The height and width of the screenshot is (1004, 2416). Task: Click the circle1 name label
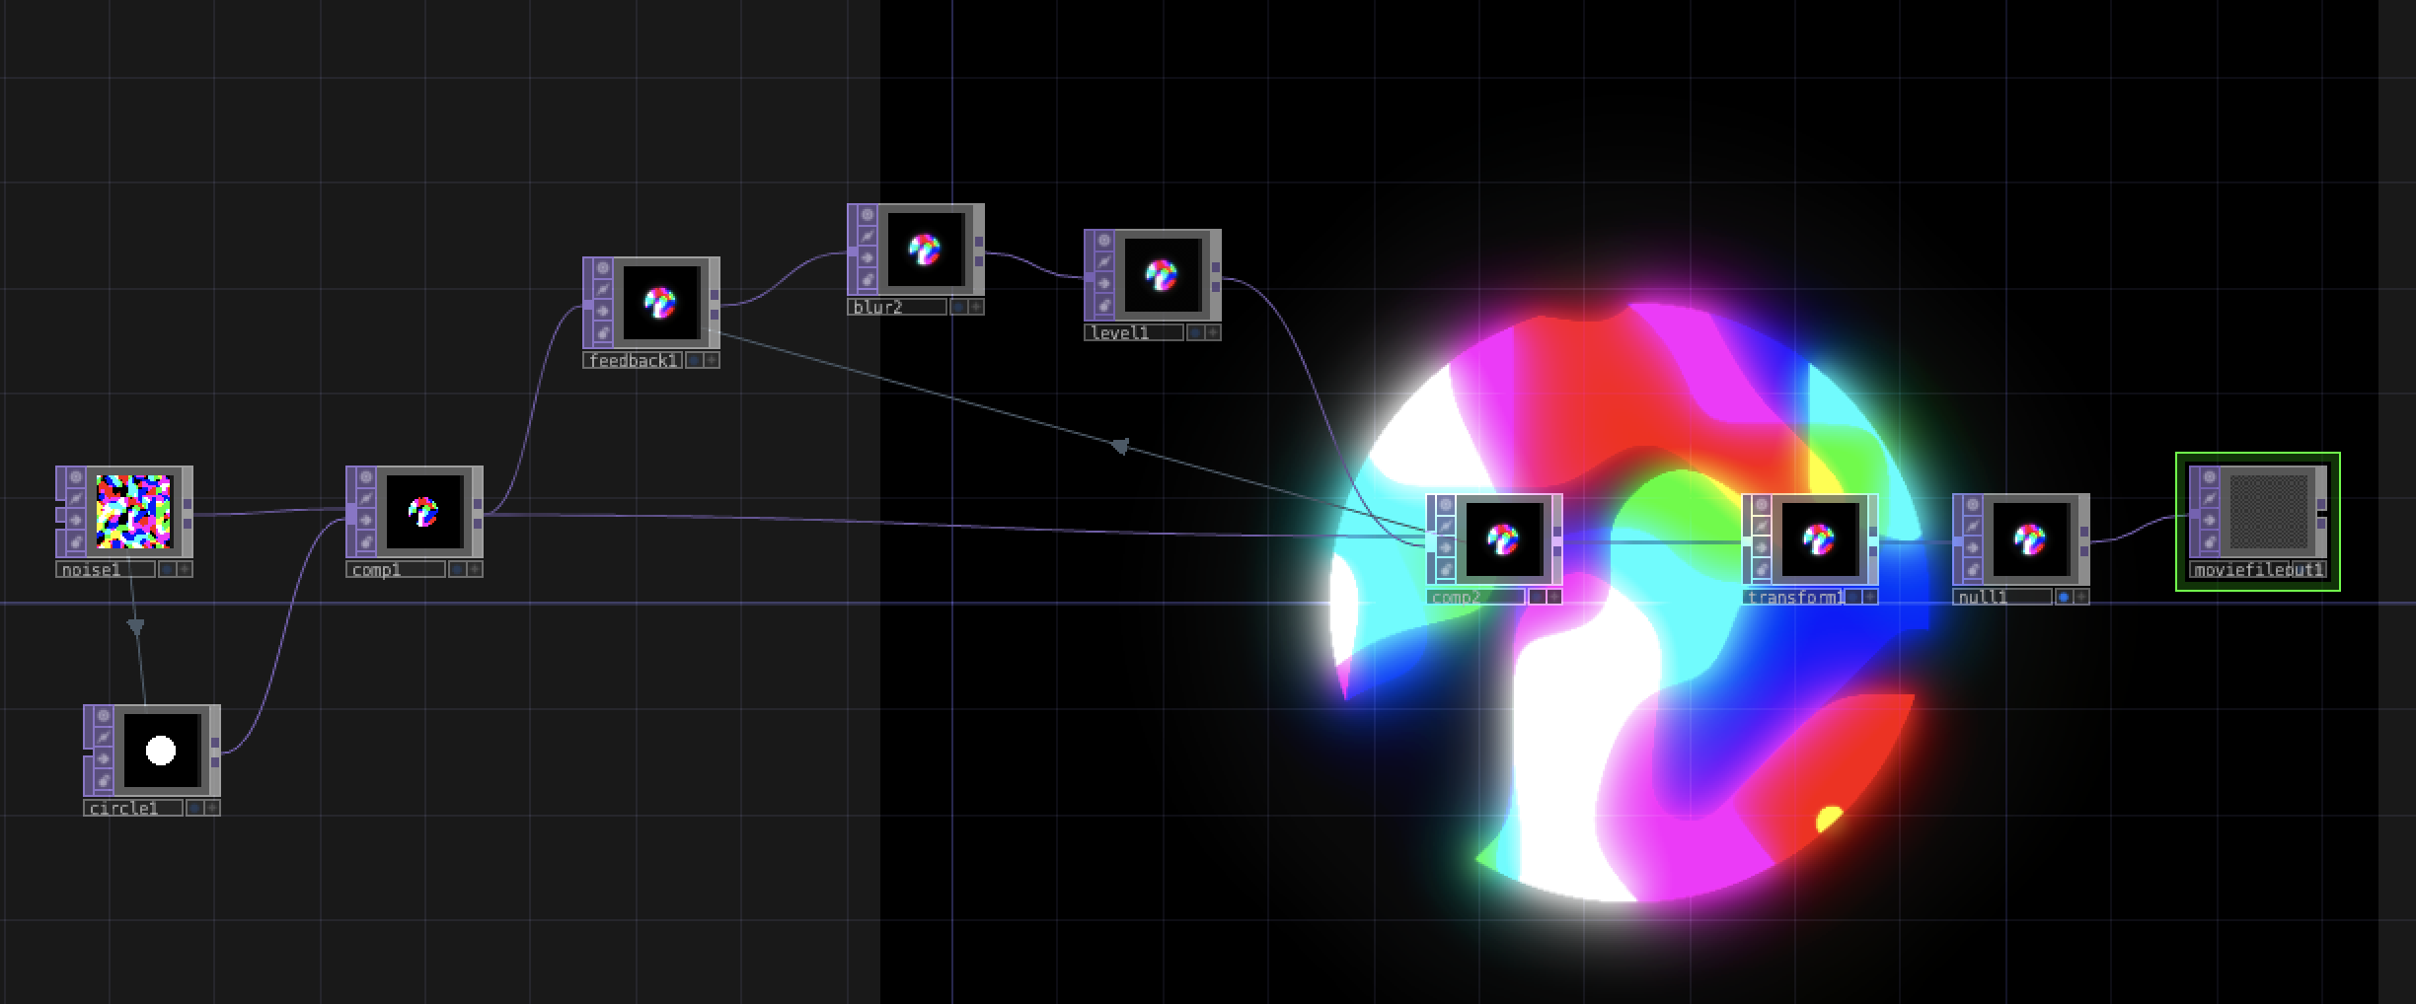point(133,809)
